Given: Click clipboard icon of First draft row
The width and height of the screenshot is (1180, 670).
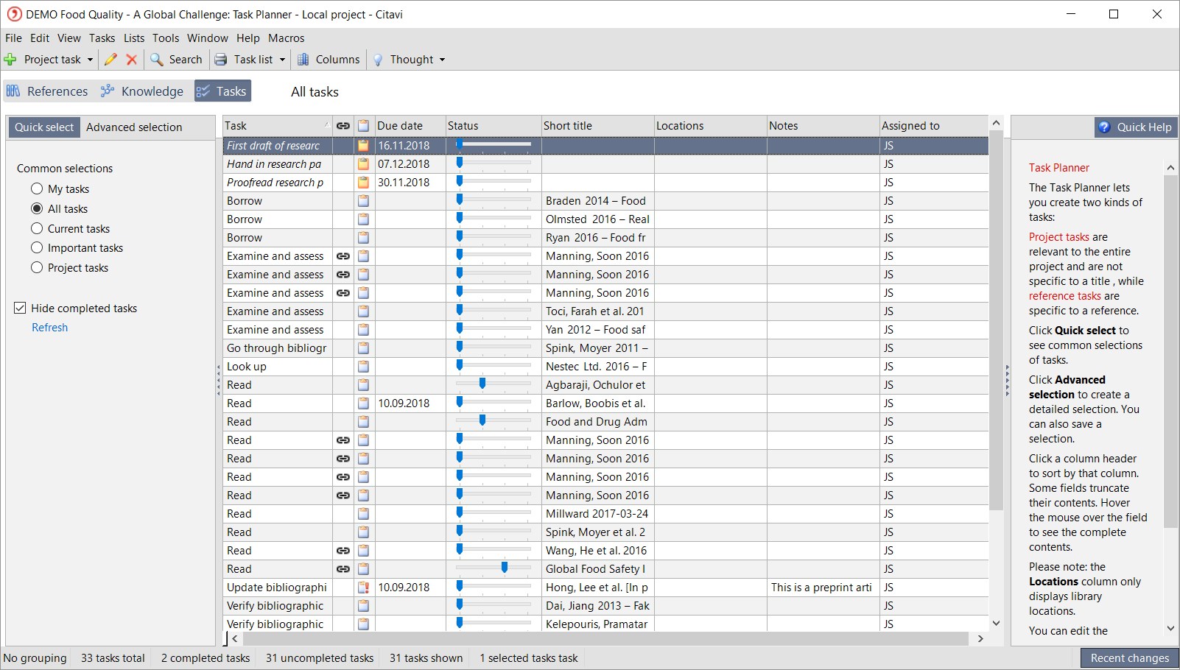Looking at the screenshot, I should click(x=363, y=146).
